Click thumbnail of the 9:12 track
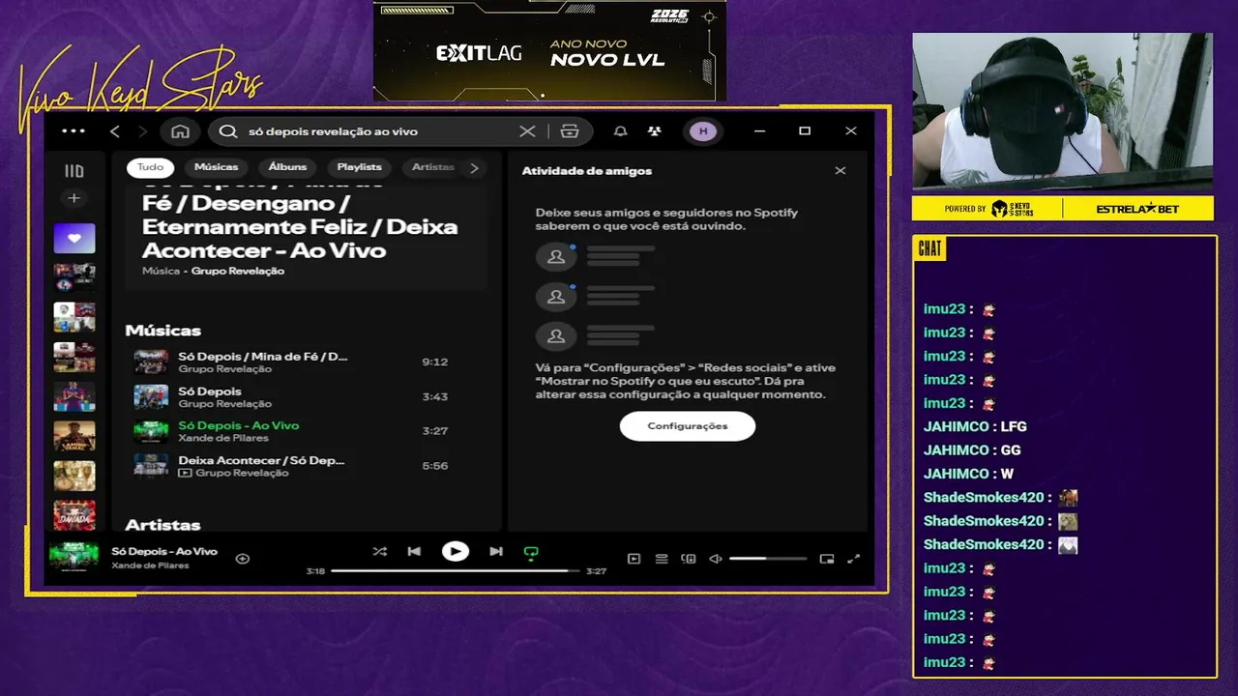1238x696 pixels. pos(151,362)
